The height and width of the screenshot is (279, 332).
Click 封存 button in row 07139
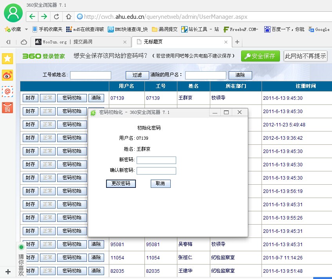31,98
